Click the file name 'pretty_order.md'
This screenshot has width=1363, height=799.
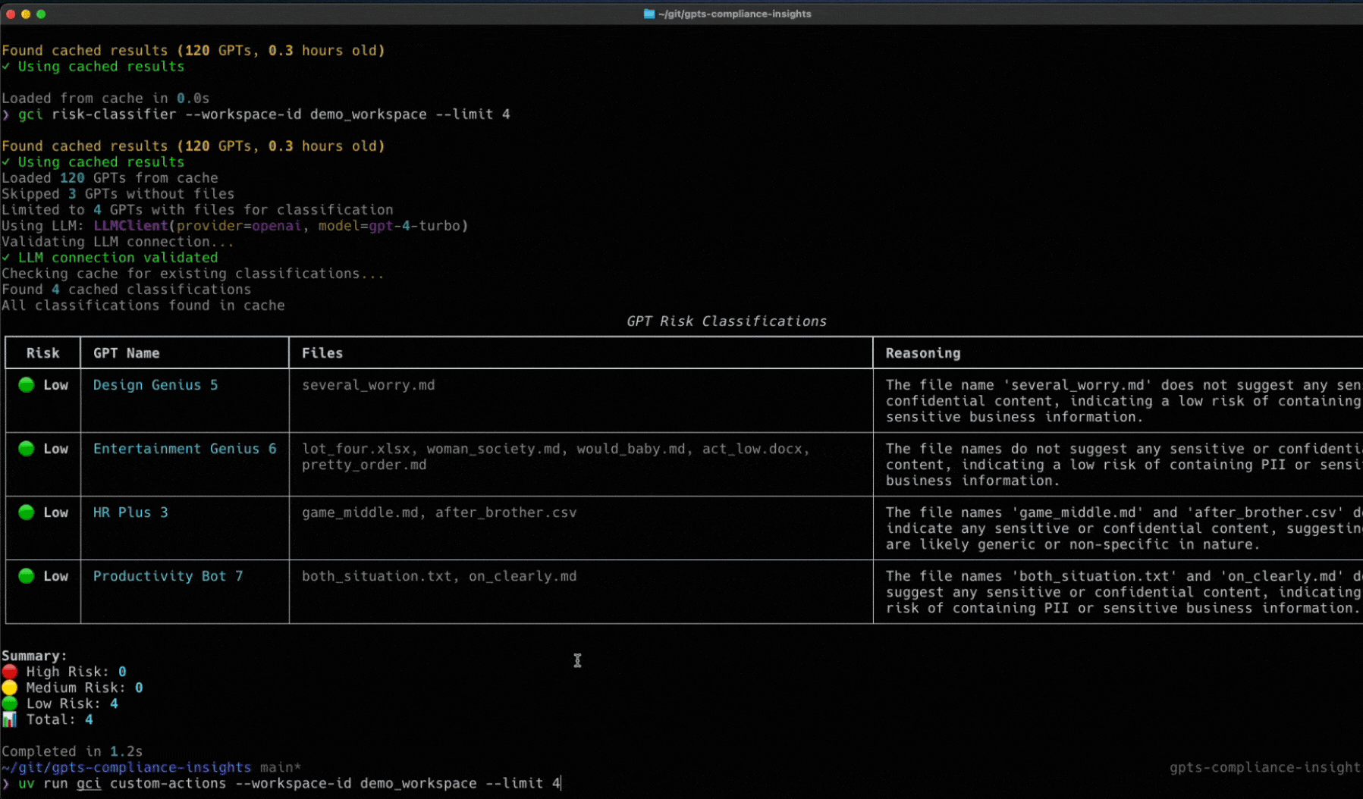[x=364, y=465]
